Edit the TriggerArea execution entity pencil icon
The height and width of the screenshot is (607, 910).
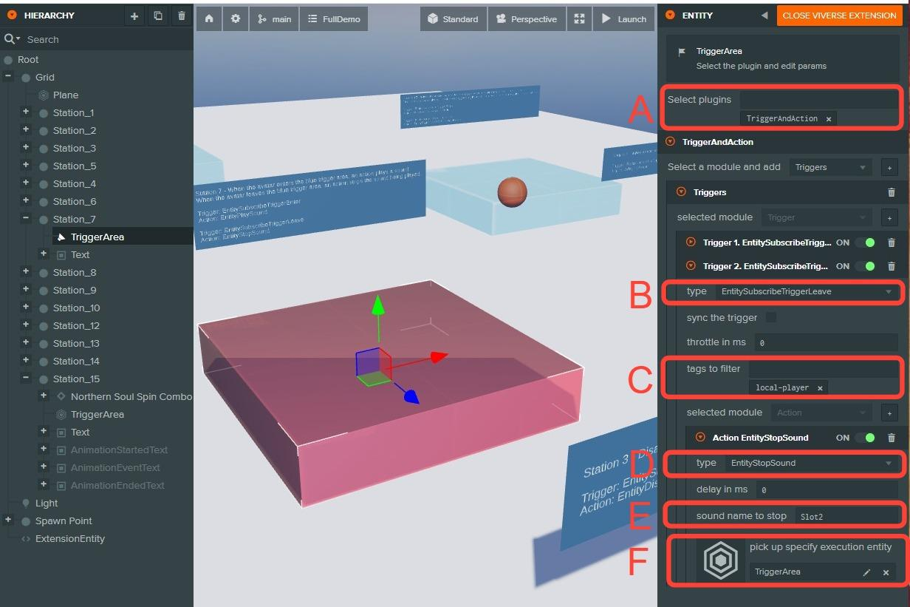click(866, 572)
